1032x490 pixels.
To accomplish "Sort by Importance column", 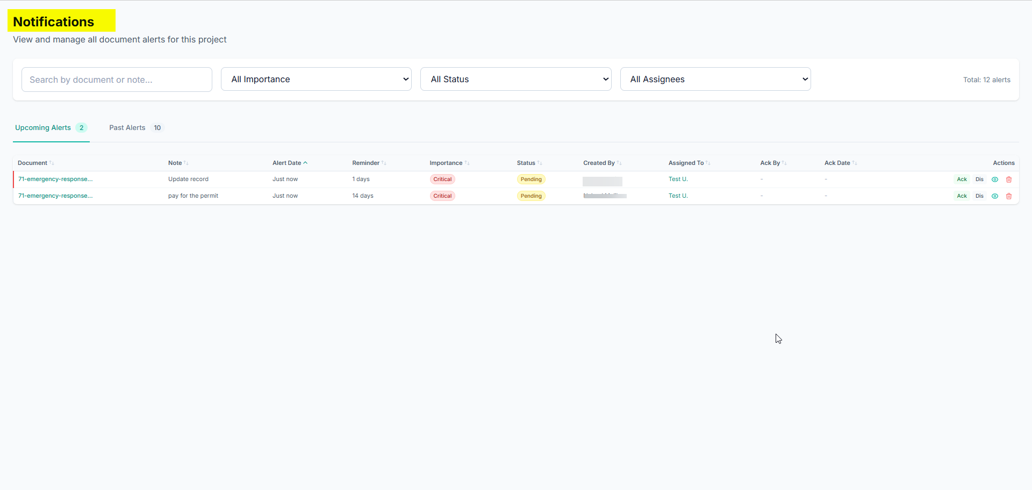I will click(449, 163).
